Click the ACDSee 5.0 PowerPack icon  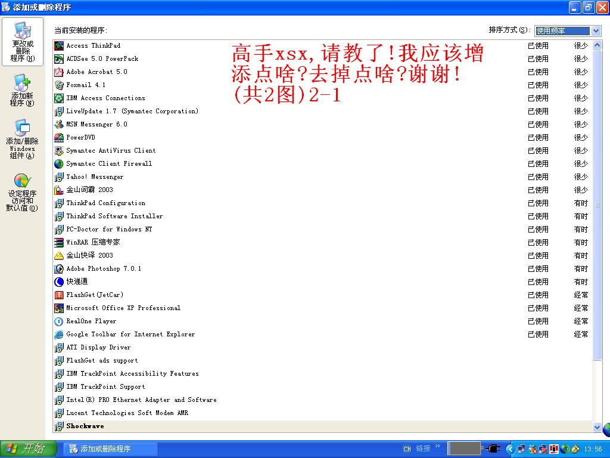coord(59,59)
